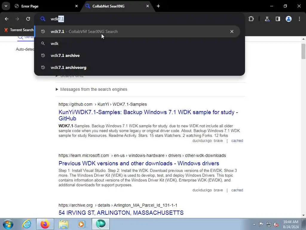Go back to the previous page
Viewport: 306px width, 230px height.
pos(7,19)
